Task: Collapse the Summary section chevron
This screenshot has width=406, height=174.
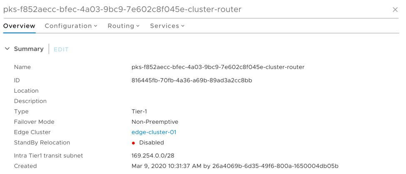Action: [7, 49]
